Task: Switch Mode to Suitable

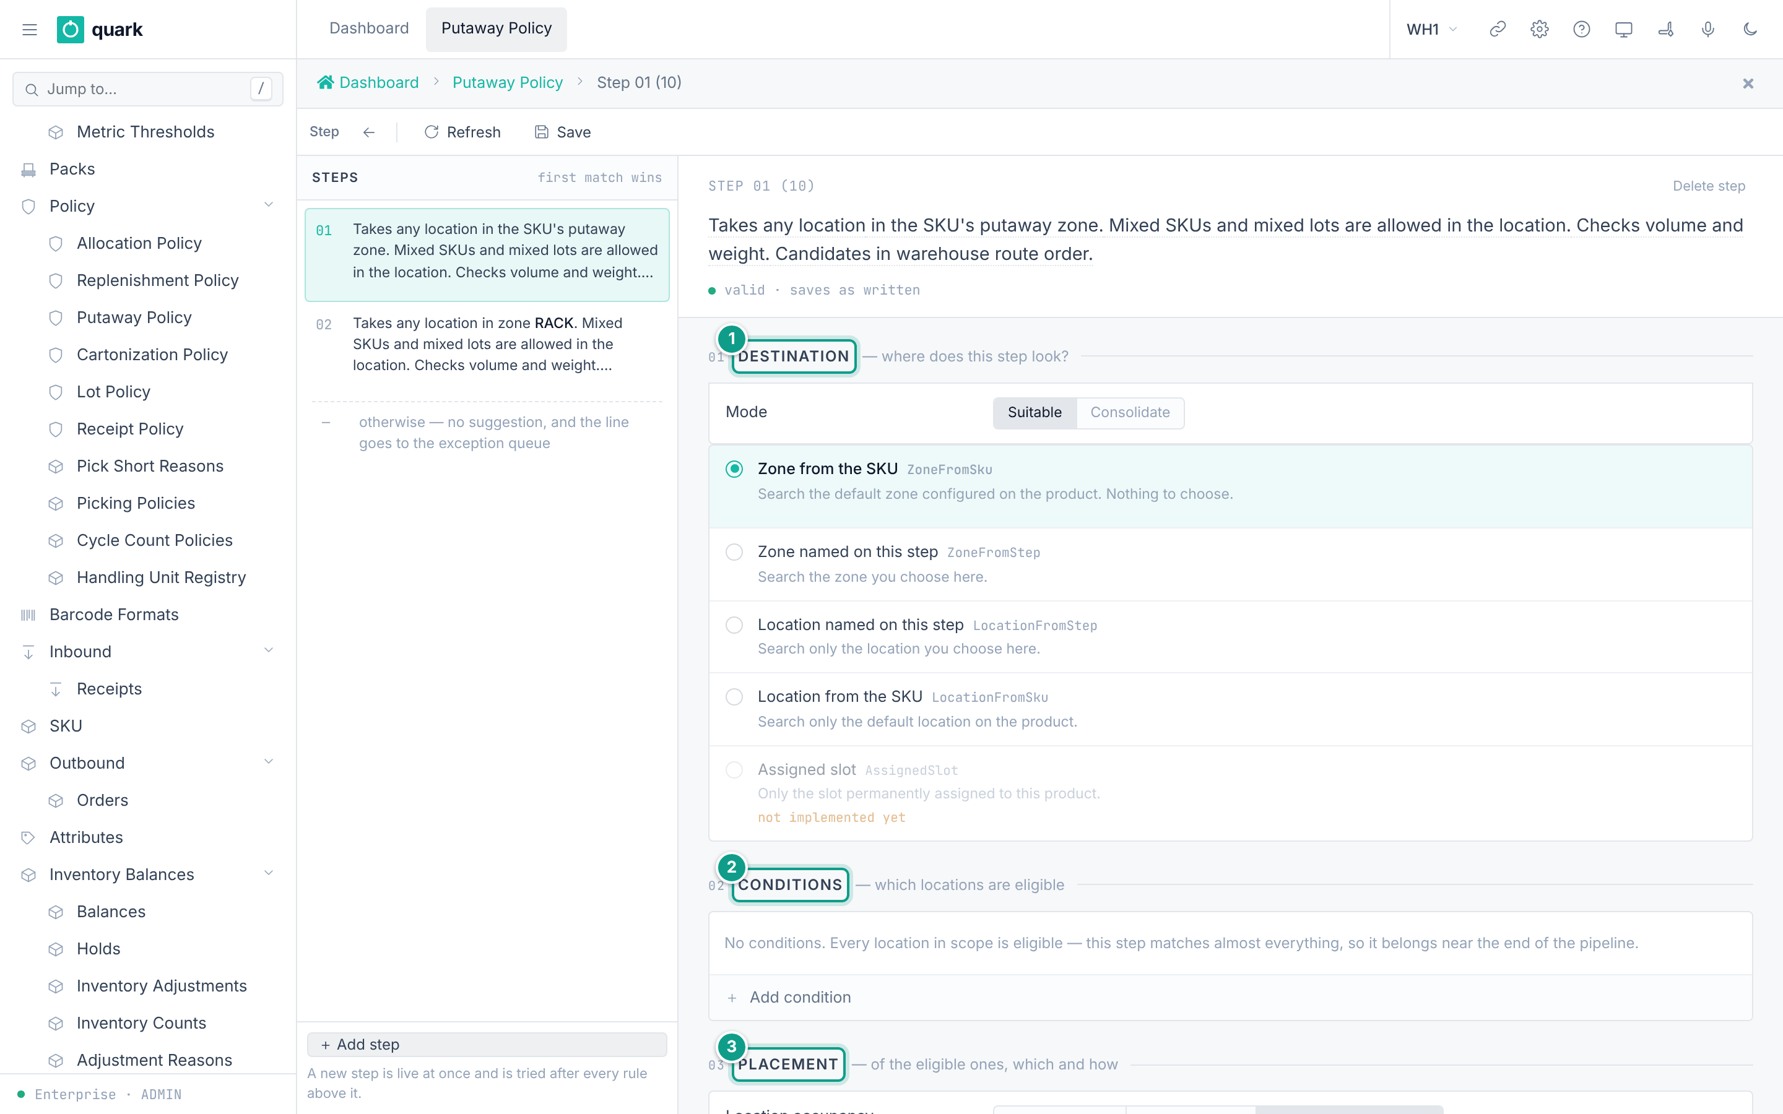Action: (1035, 413)
